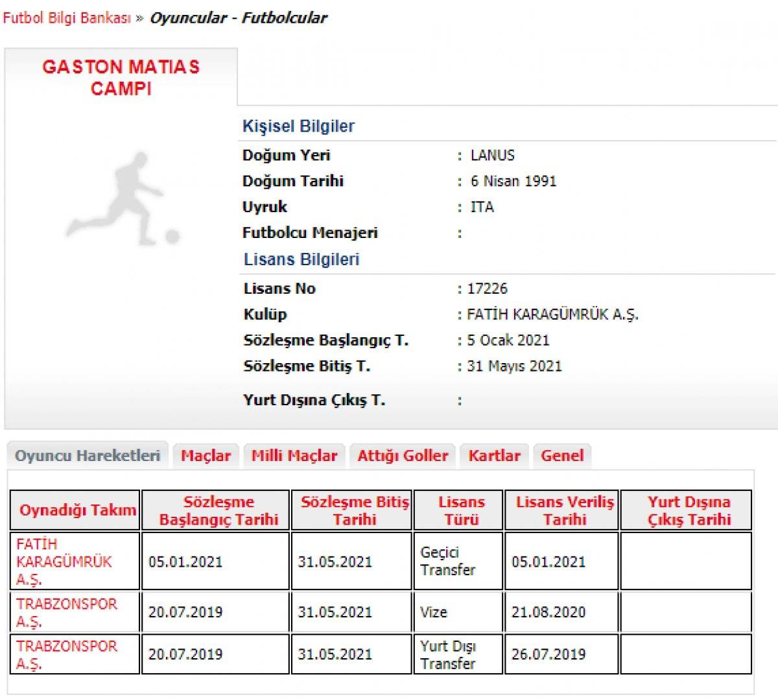Switch to the Maçlar tab

click(x=206, y=456)
